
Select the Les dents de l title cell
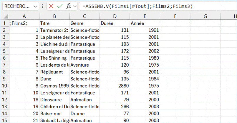click(54, 65)
